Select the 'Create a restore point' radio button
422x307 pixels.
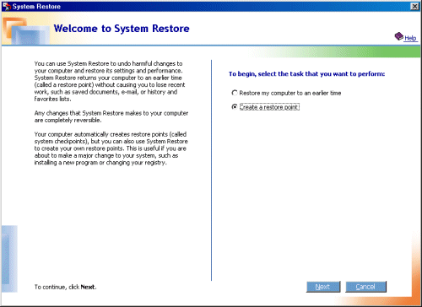point(235,107)
